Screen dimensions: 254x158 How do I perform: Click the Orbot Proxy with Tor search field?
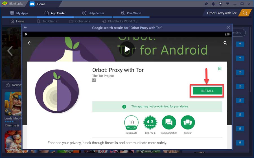tap(222, 13)
